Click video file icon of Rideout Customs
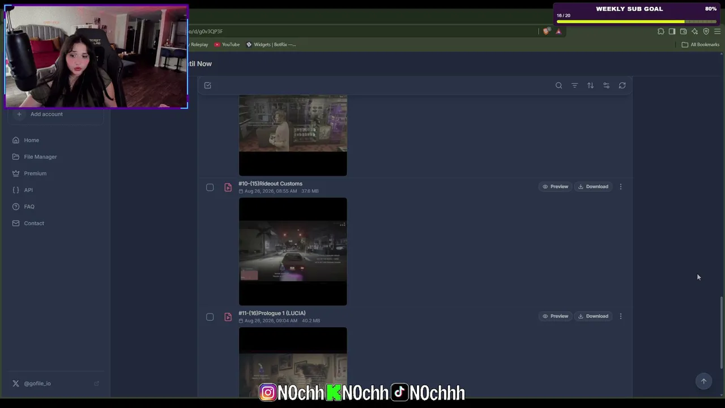 click(228, 187)
